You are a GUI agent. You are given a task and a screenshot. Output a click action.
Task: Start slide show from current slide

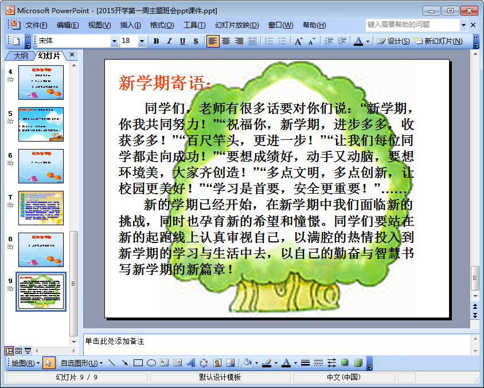[28, 351]
